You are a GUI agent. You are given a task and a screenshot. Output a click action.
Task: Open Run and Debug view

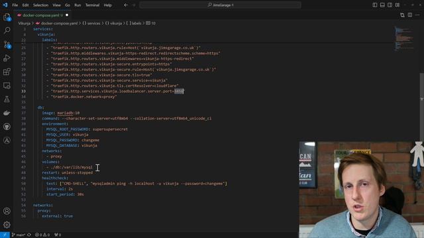(x=7, y=58)
